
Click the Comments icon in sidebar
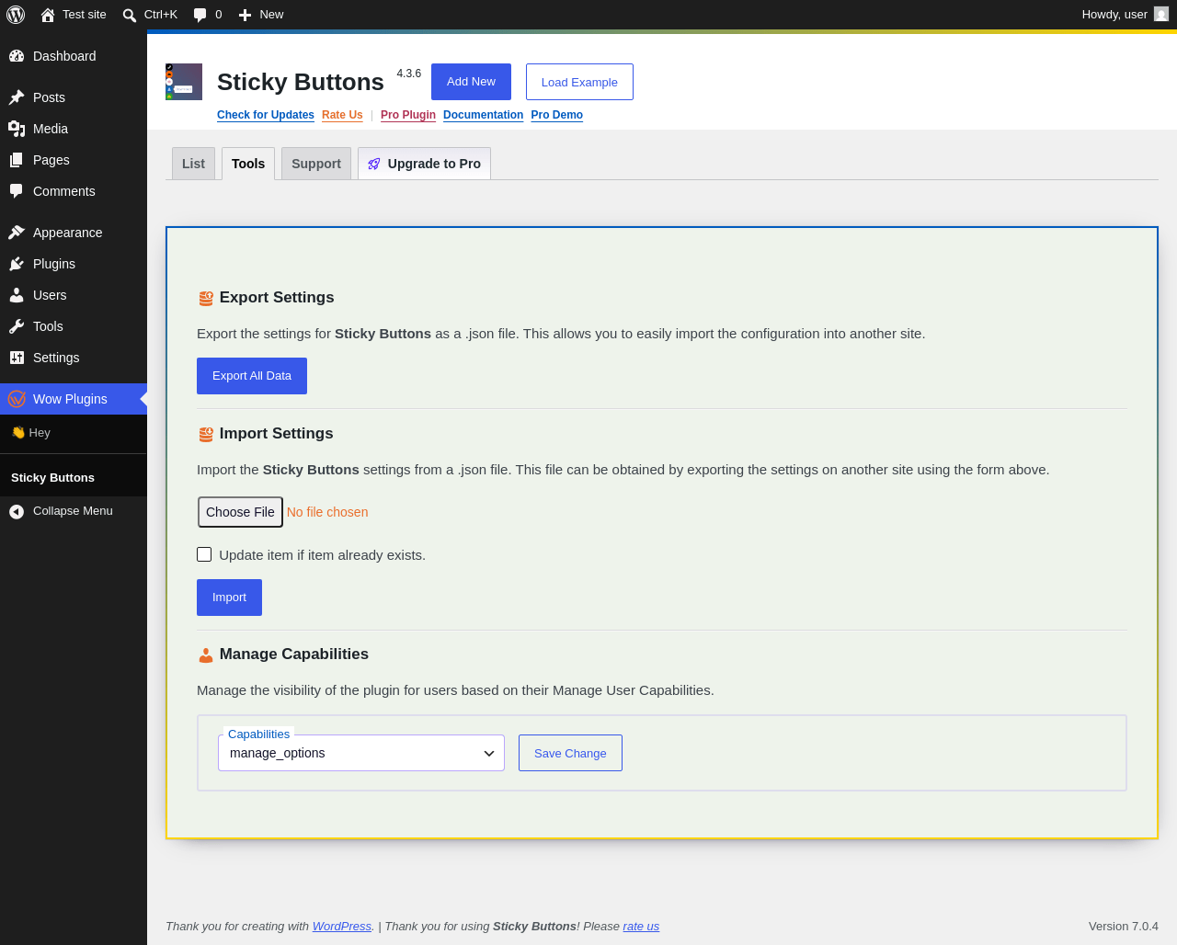17,191
